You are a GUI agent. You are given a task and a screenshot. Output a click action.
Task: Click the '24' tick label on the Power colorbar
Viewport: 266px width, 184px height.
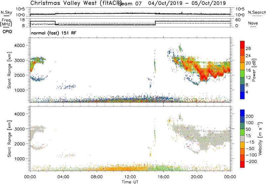click(248, 56)
